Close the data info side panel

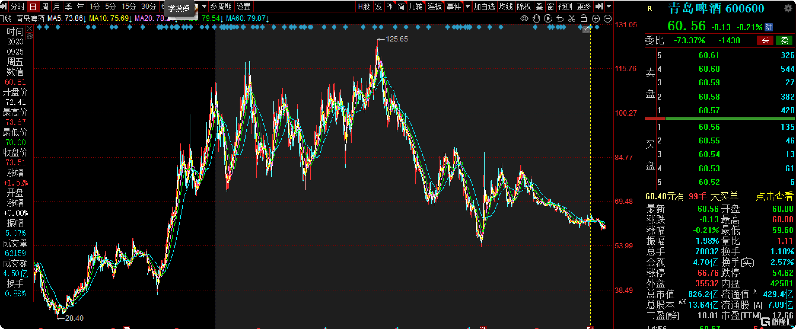30,29
